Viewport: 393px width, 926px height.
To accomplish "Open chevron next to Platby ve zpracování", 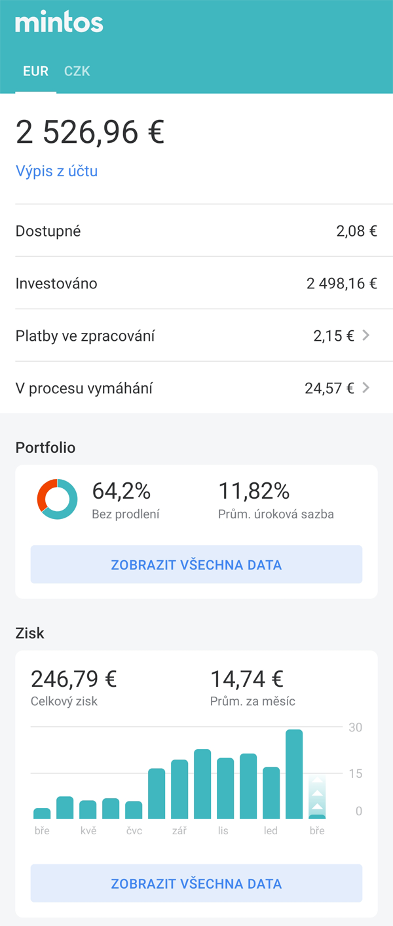I will pos(366,336).
